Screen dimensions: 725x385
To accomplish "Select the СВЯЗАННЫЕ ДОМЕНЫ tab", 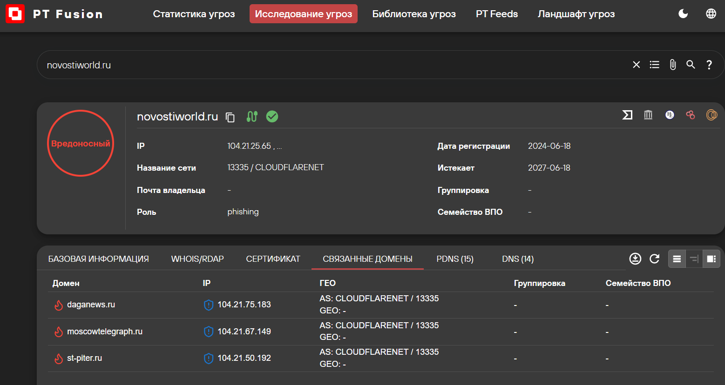I will coord(368,259).
